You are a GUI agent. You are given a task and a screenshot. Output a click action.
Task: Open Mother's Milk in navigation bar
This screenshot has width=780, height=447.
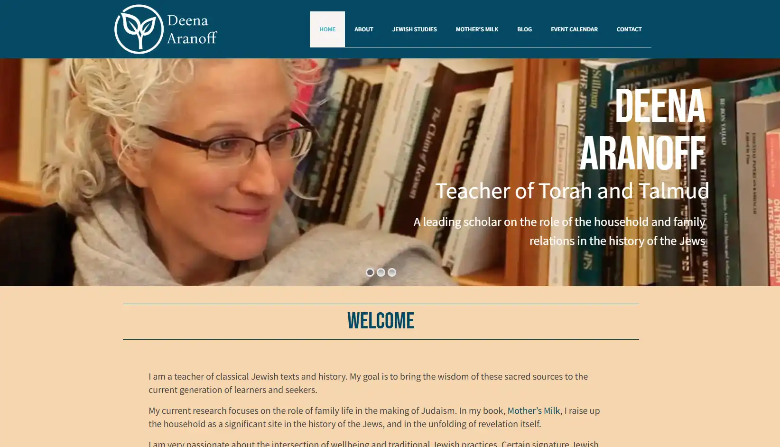click(477, 29)
